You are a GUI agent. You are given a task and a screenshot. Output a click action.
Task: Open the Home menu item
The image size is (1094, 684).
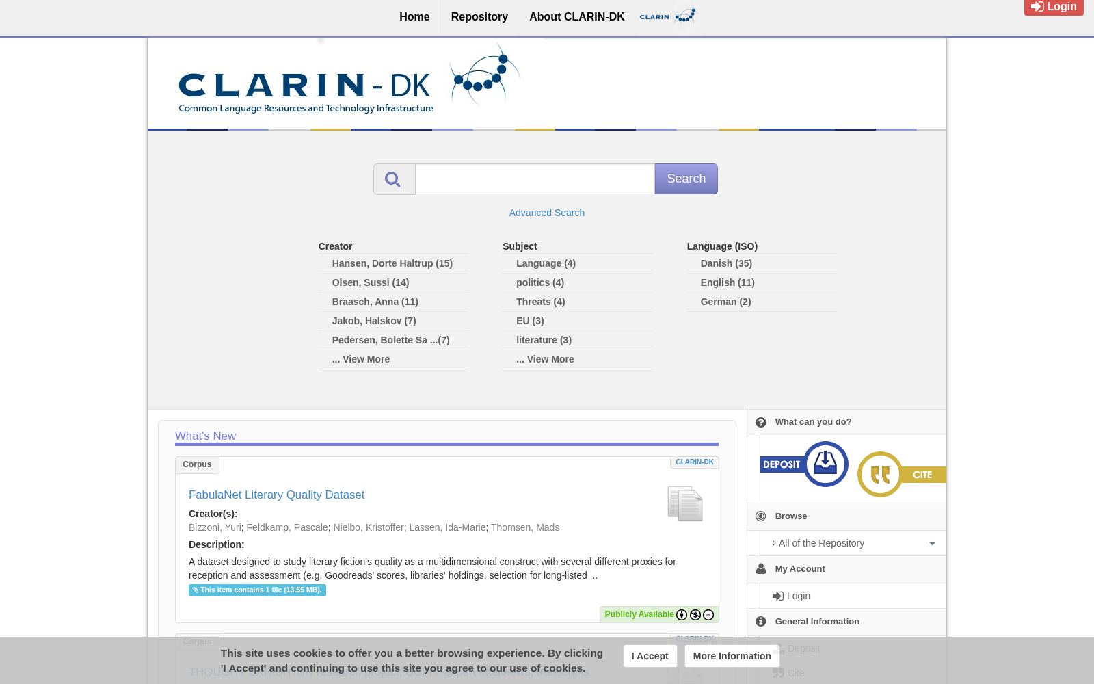tap(414, 17)
